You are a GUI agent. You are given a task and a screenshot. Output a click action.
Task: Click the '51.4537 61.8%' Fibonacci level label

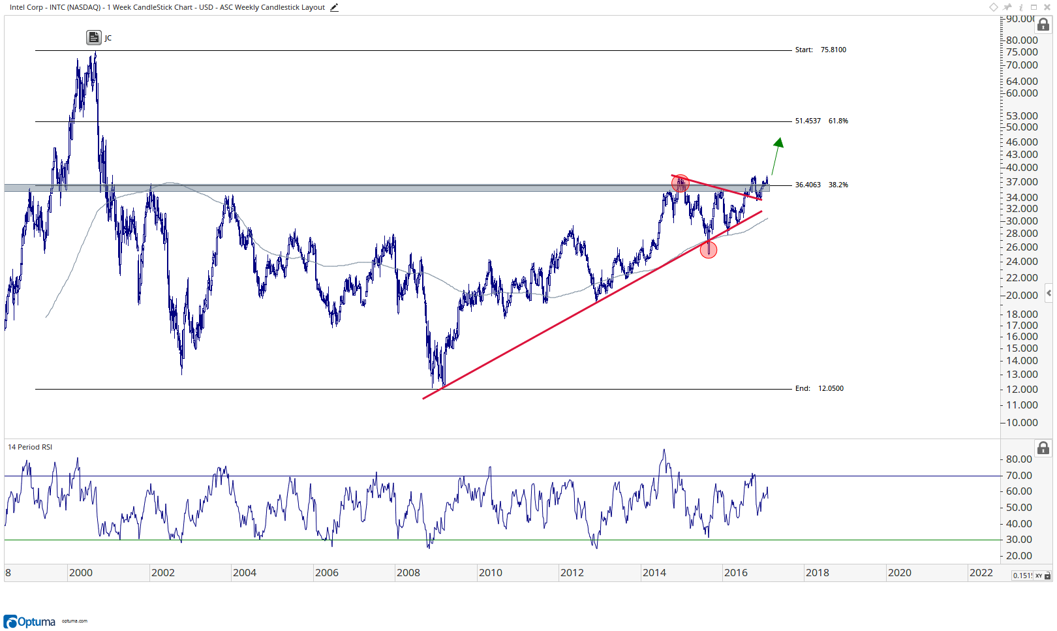click(x=821, y=121)
